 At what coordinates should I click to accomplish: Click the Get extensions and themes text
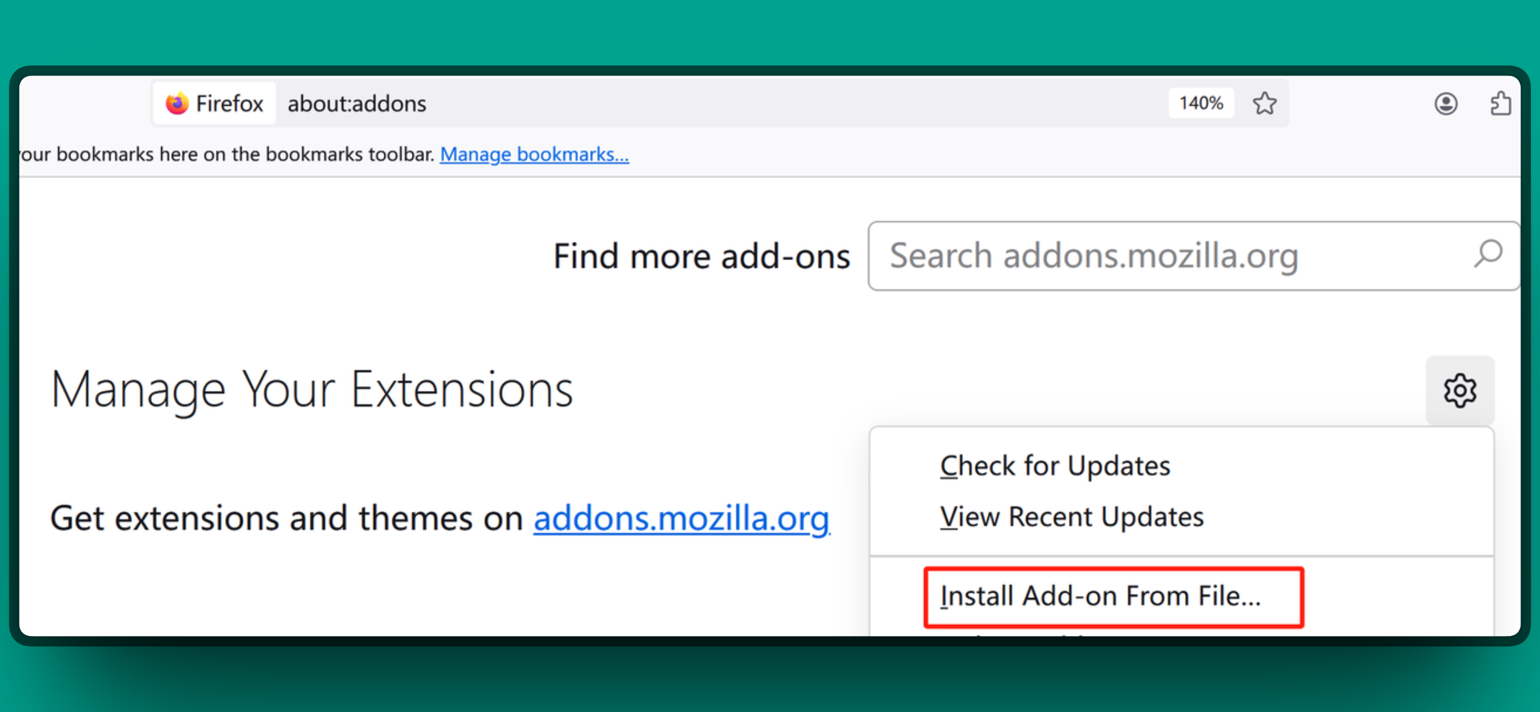coord(287,518)
